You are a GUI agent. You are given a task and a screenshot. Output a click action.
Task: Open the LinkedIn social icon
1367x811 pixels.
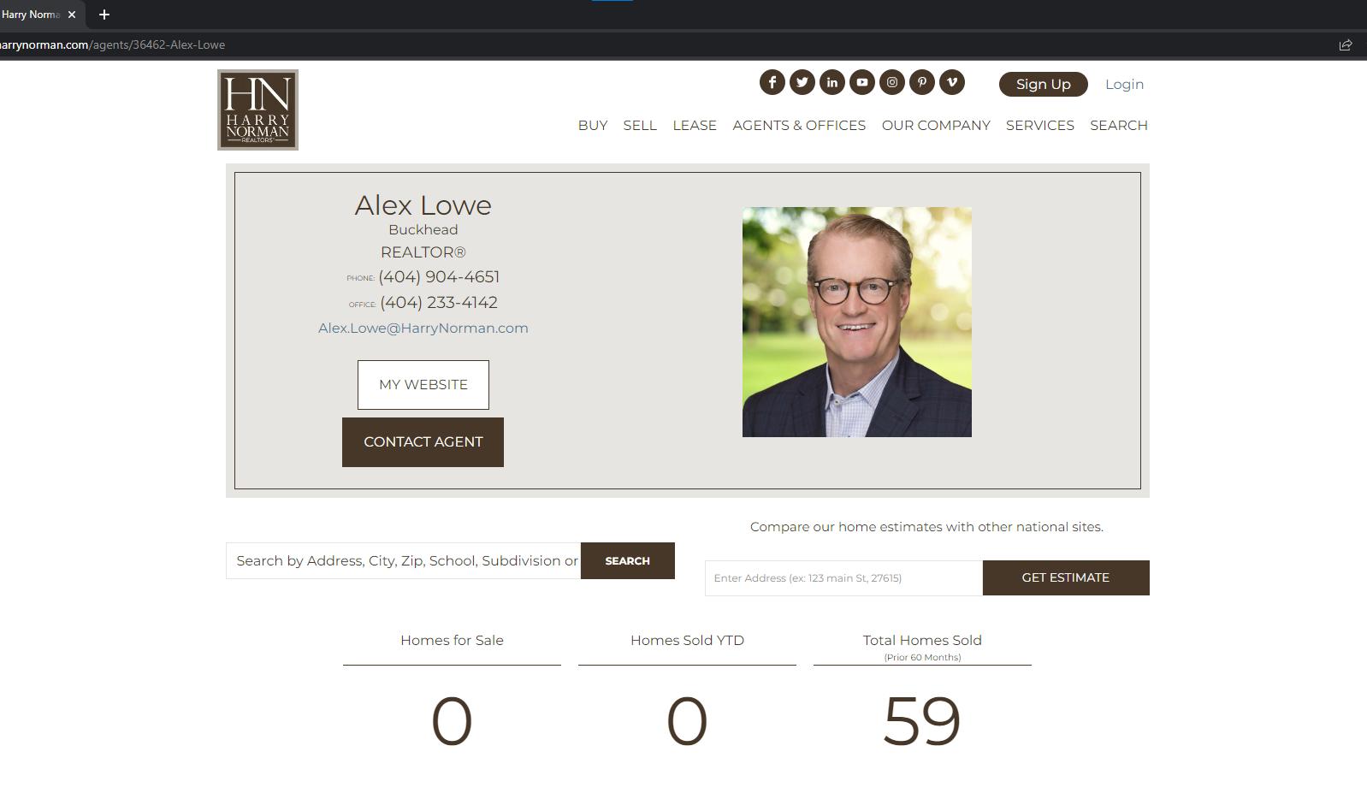point(831,82)
